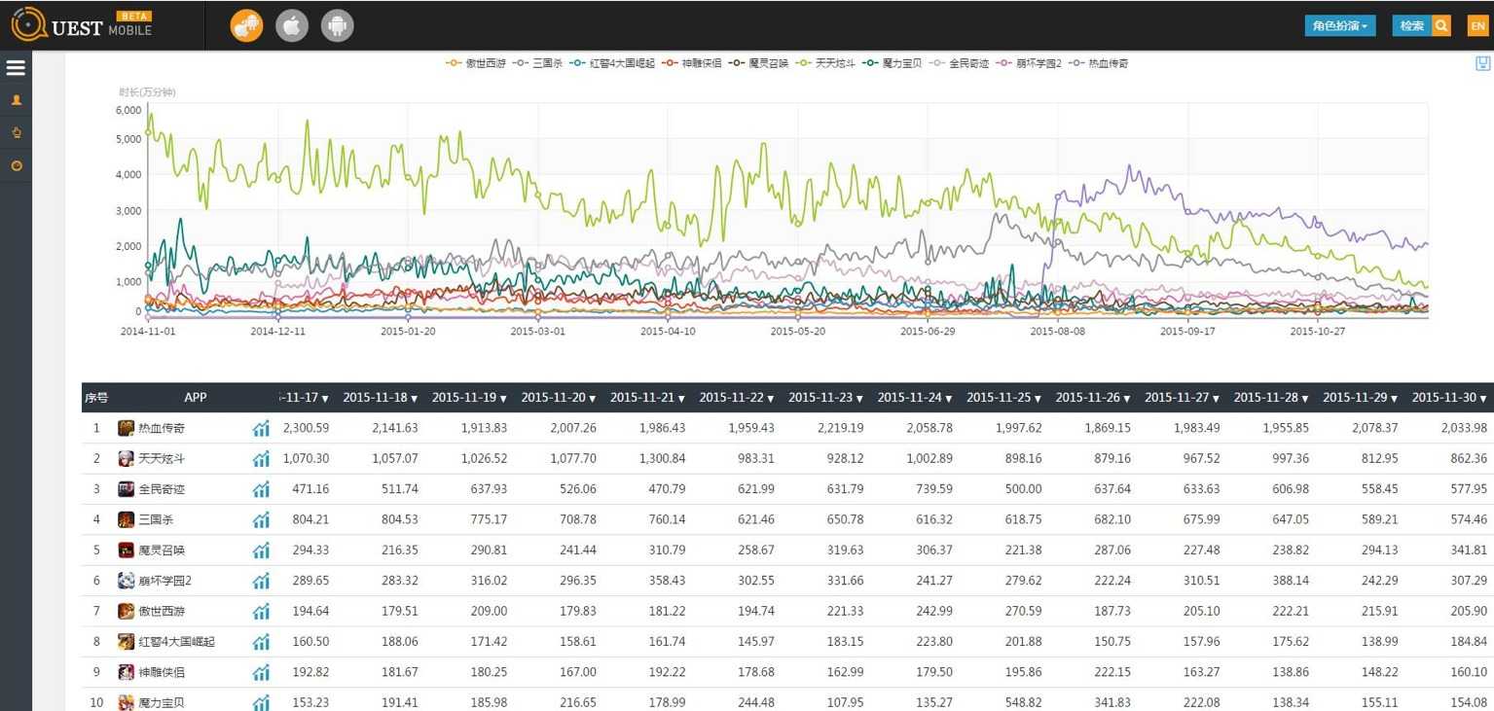Switch language with the EN button
This screenshot has width=1494, height=711.
click(1477, 26)
